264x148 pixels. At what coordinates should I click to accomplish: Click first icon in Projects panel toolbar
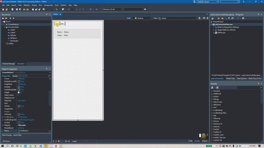[x=212, y=18]
